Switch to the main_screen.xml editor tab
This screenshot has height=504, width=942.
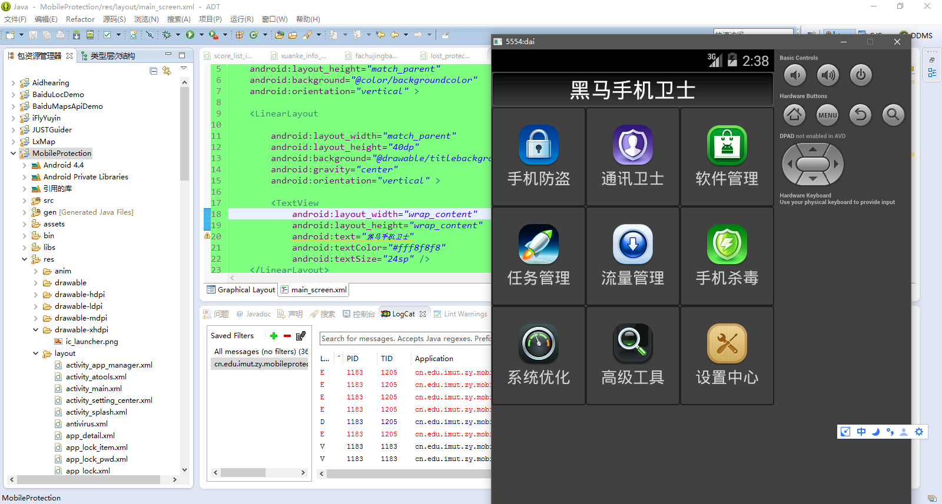pos(314,290)
